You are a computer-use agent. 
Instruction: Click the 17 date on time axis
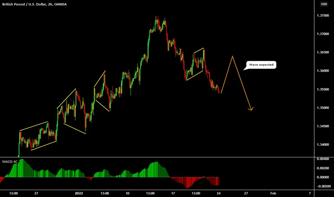click(173, 193)
